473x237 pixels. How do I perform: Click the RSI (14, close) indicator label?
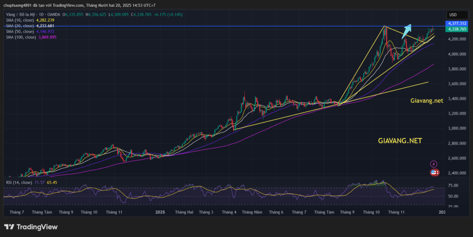18,183
